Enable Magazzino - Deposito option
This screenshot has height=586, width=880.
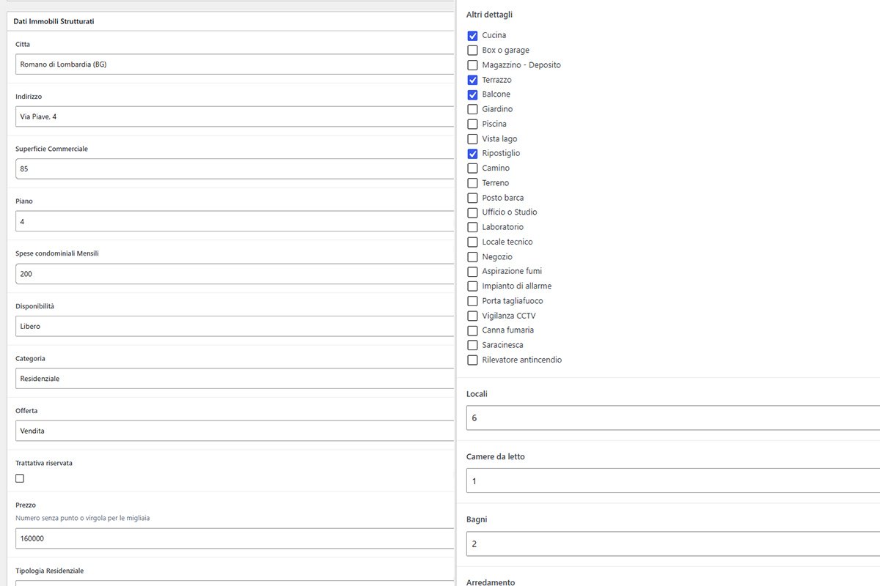coord(472,65)
